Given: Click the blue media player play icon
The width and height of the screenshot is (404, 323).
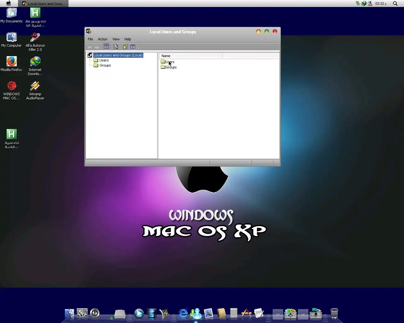Looking at the screenshot, I should [139, 313].
